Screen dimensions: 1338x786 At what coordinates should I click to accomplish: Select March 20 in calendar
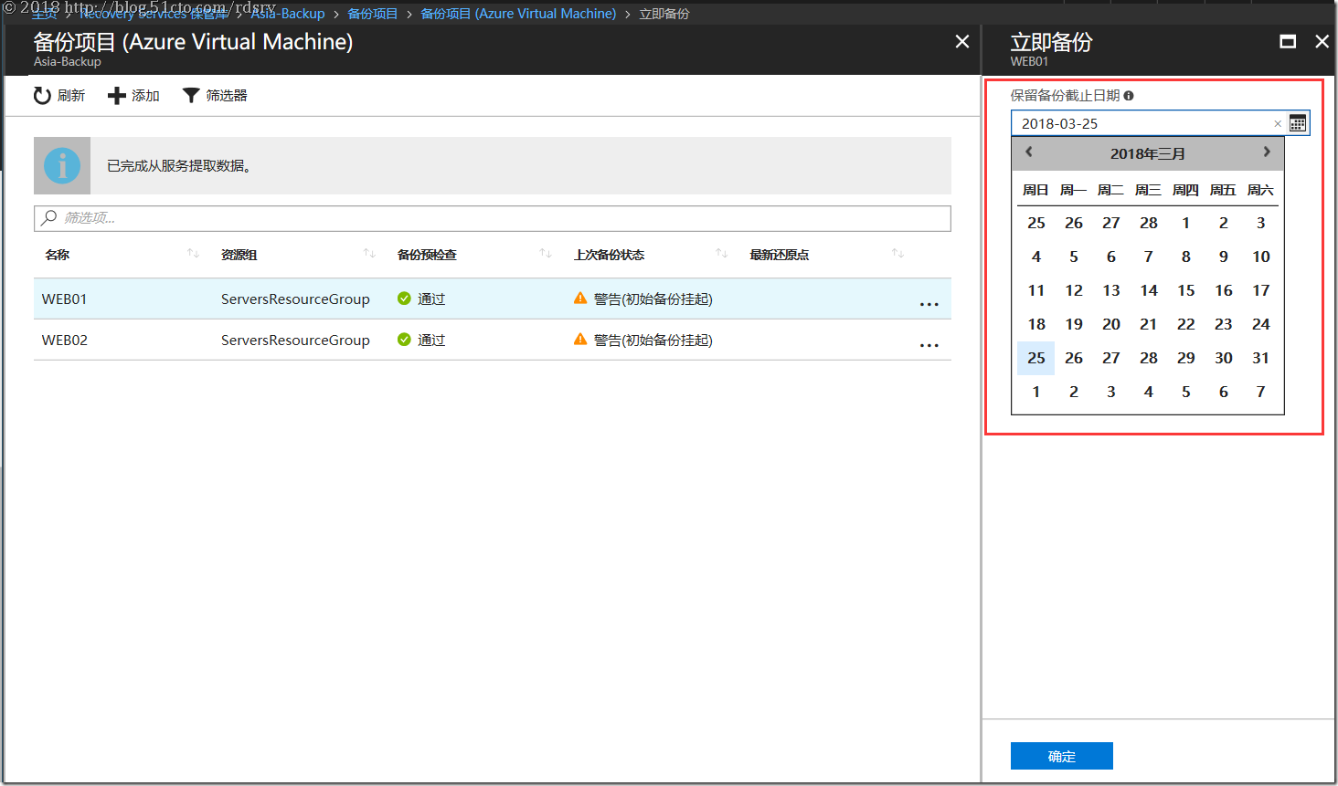[1111, 324]
